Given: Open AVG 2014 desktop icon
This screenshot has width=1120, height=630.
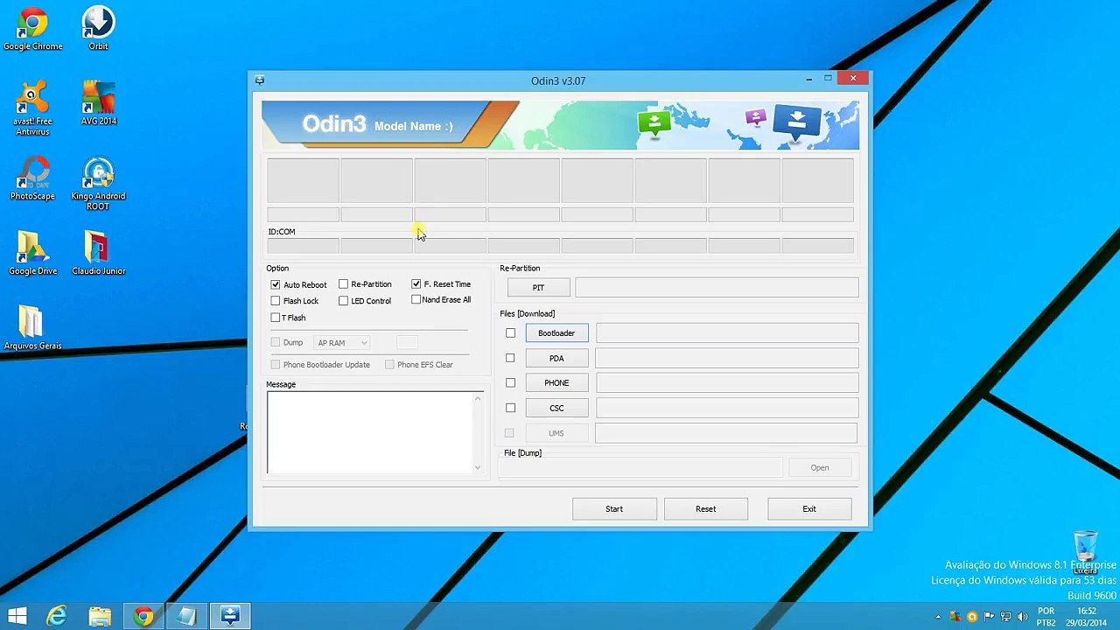Looking at the screenshot, I should tap(98, 102).
